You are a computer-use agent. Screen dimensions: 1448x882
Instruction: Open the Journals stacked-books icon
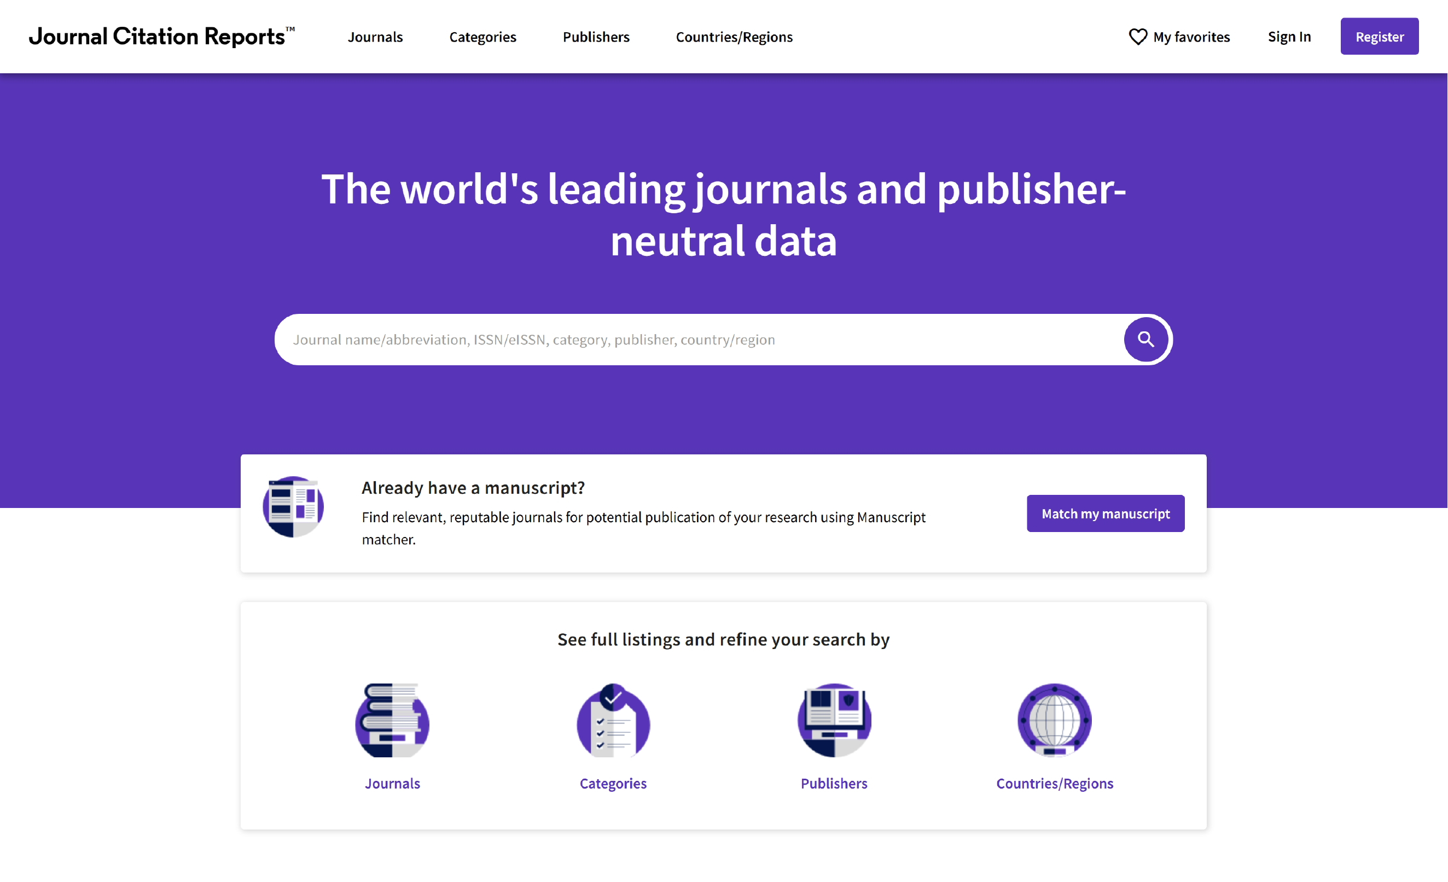392,720
